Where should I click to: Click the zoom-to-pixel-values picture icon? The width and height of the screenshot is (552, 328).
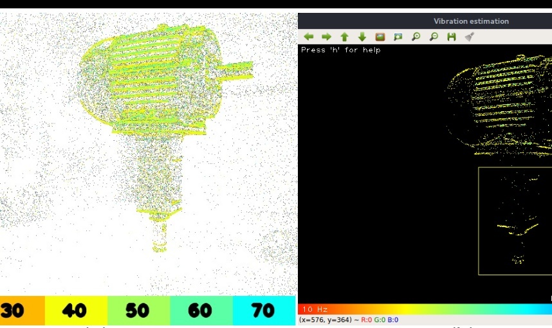398,37
